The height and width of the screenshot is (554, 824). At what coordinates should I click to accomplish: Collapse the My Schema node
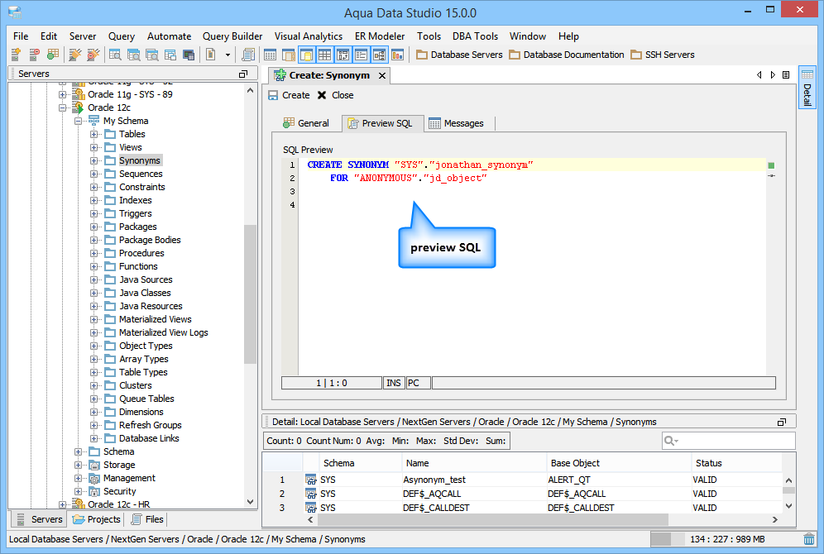[79, 121]
